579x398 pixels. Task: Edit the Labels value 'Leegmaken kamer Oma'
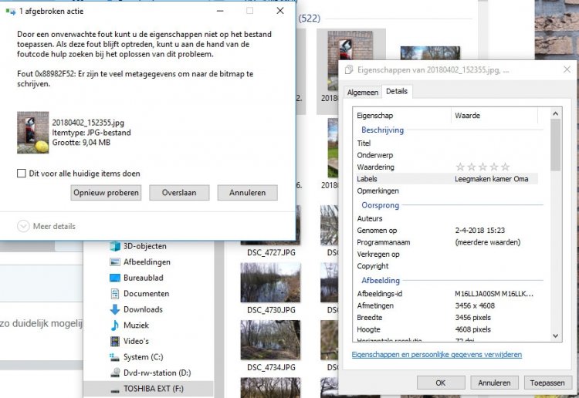(492, 179)
